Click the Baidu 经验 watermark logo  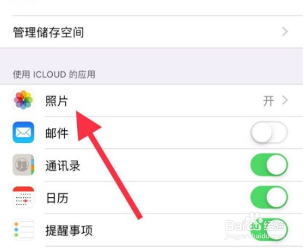click(x=255, y=226)
